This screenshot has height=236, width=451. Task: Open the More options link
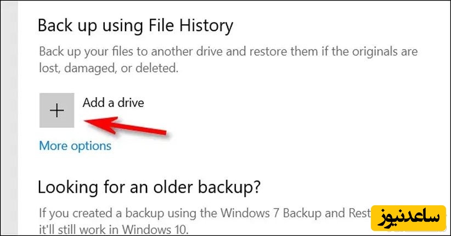click(75, 146)
